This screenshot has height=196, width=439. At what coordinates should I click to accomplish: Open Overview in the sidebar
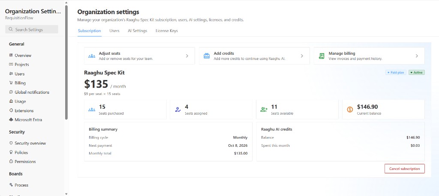tap(23, 55)
